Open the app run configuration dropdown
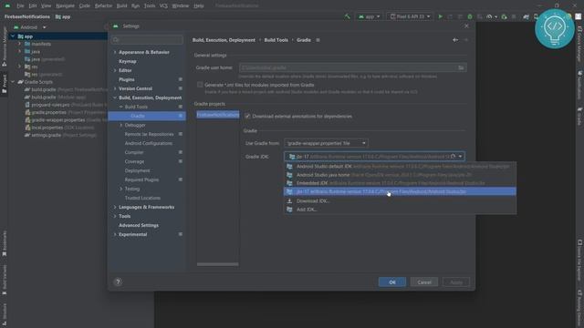 tap(369, 16)
